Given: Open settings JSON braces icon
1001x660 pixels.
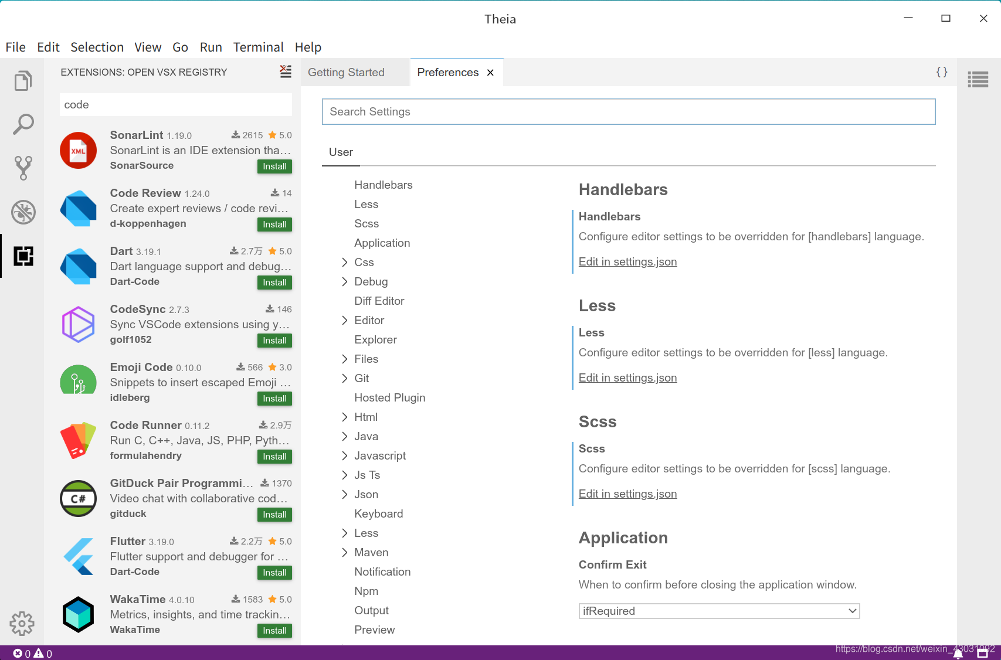Looking at the screenshot, I should coord(942,72).
